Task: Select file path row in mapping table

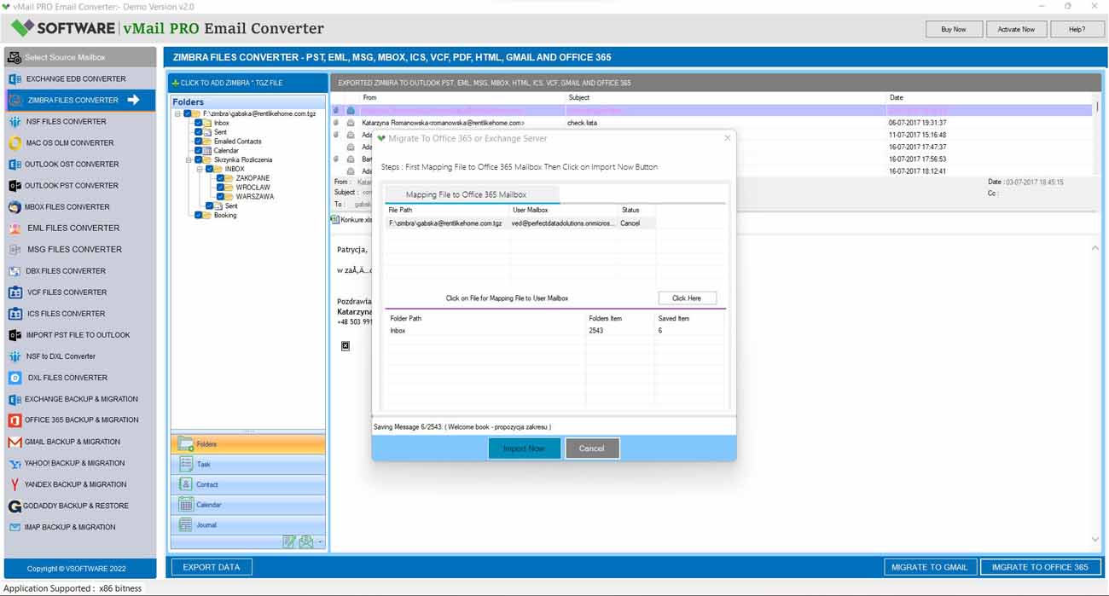Action: [520, 223]
